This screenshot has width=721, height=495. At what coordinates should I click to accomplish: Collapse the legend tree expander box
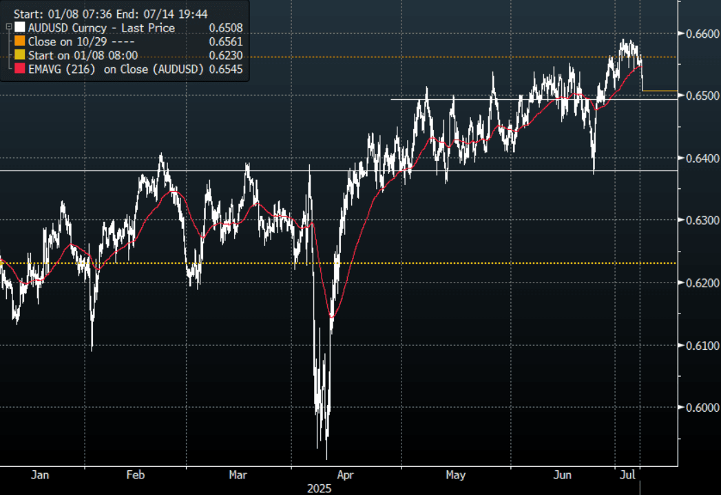(x=9, y=27)
